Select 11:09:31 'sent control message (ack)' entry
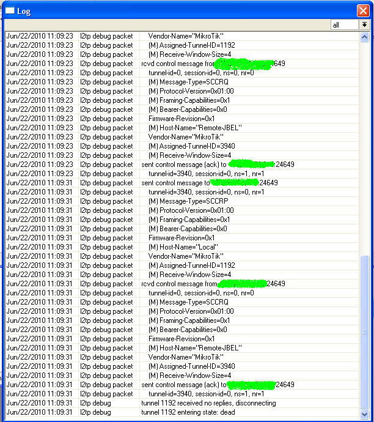The width and height of the screenshot is (374, 422). click(182, 385)
